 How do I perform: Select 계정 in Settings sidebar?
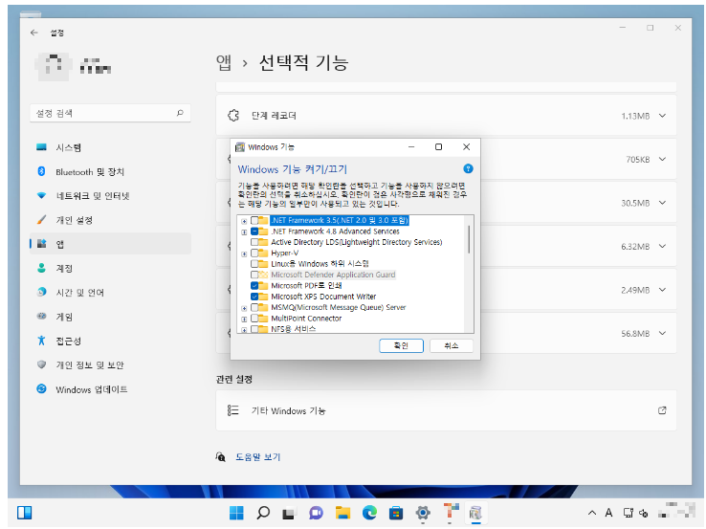click(110, 269)
